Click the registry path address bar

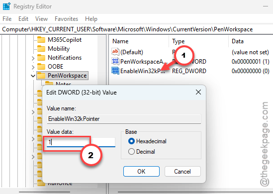click(136, 29)
